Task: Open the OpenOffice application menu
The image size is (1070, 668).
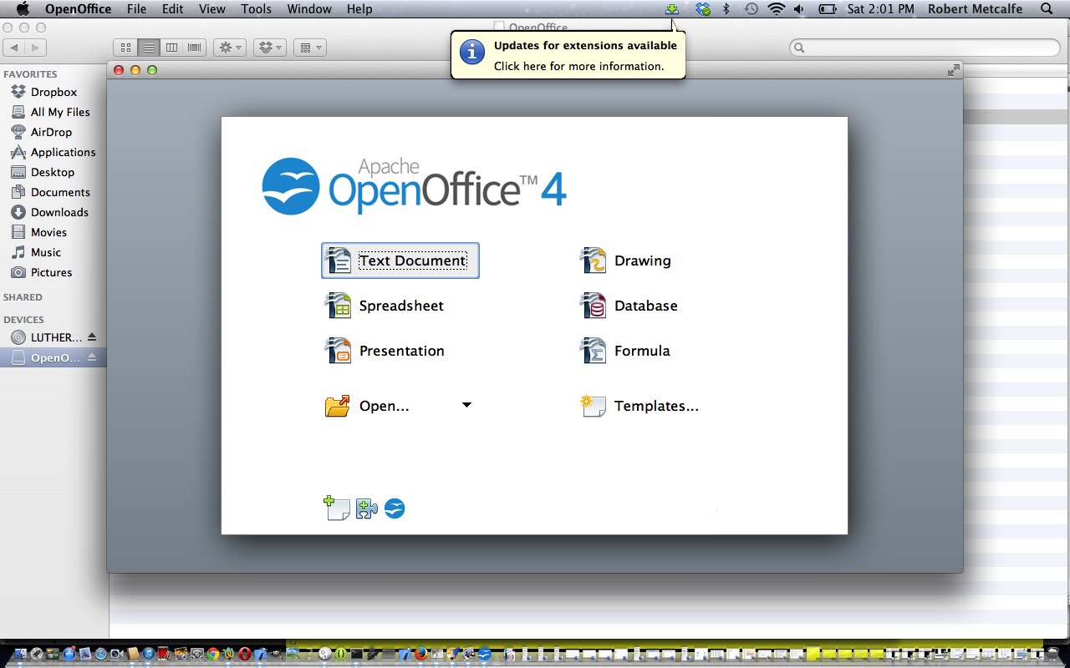Action: coord(78,9)
